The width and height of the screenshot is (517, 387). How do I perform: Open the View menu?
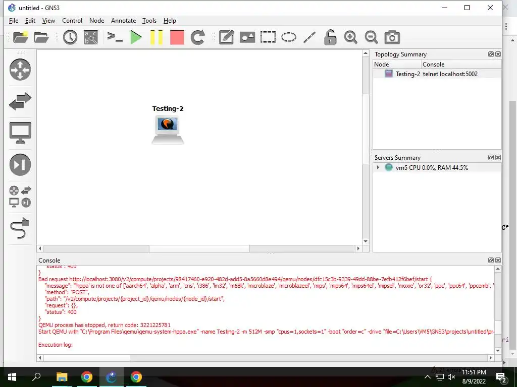click(48, 20)
